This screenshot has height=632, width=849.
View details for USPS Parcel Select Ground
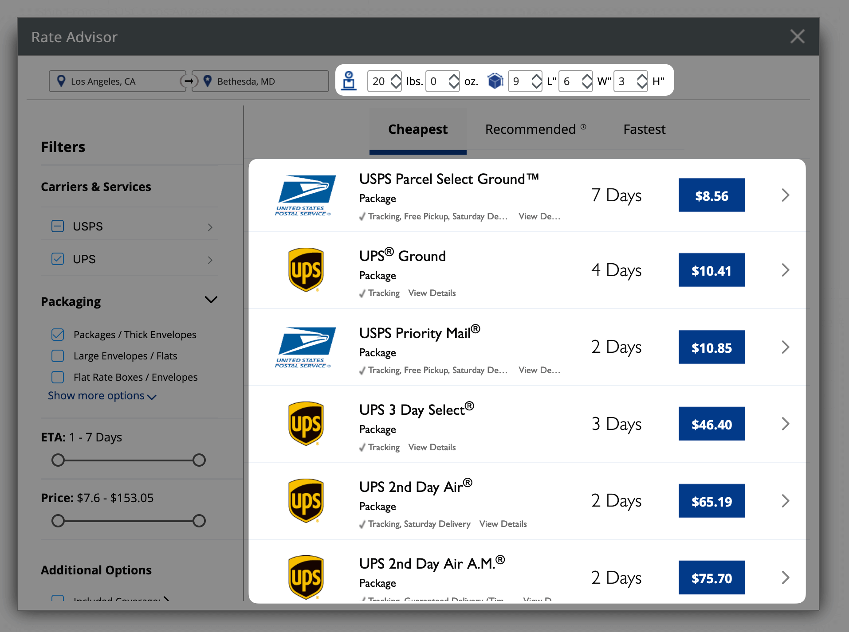[539, 216]
